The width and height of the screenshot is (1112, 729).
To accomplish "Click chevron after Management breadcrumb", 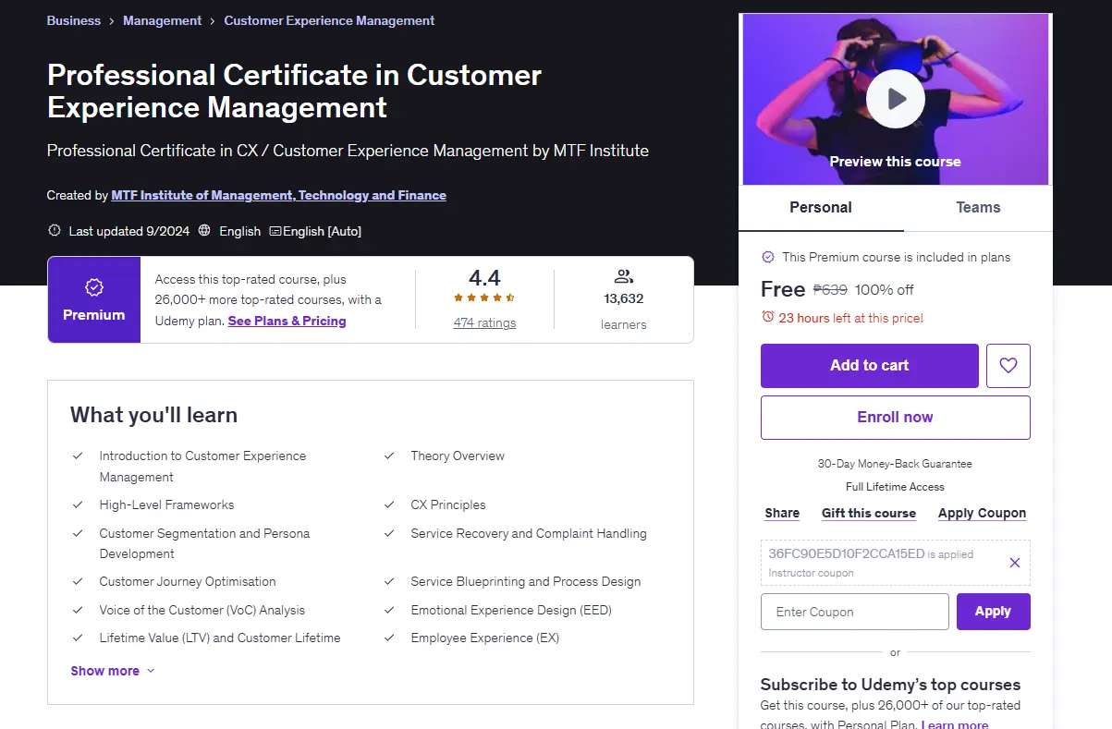I will coord(213,20).
